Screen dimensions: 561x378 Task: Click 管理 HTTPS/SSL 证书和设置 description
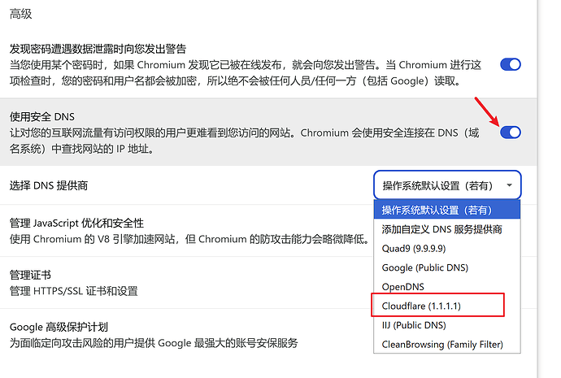click(x=73, y=291)
